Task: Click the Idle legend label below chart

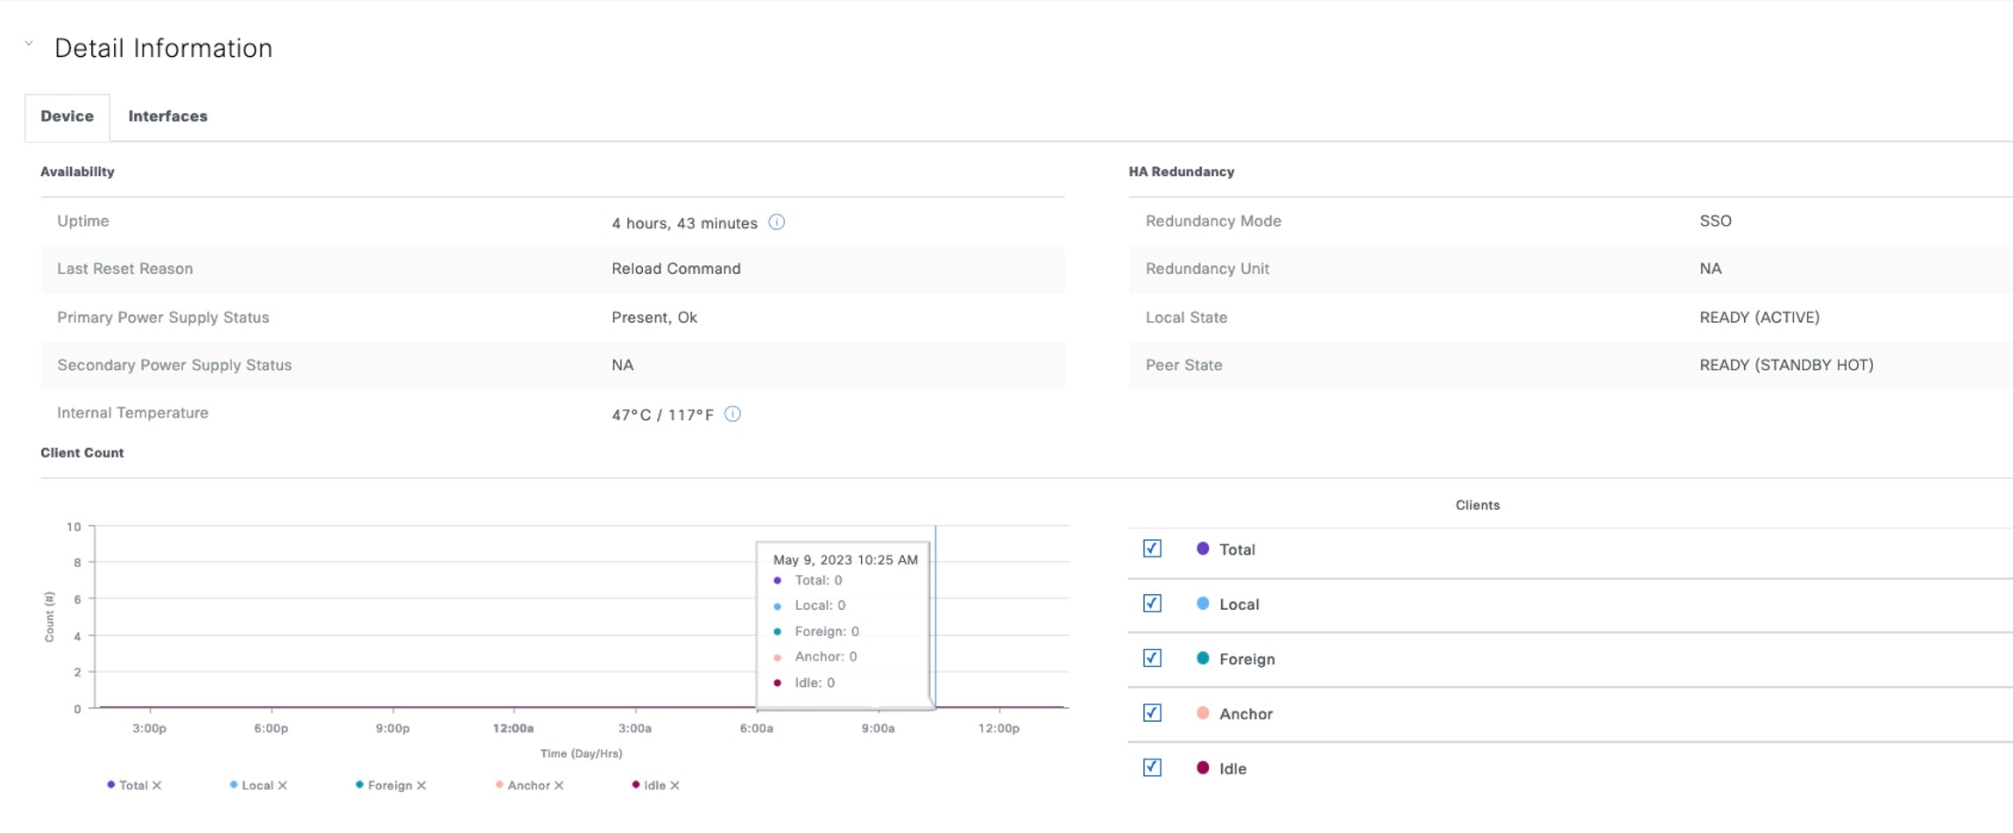Action: click(x=654, y=786)
